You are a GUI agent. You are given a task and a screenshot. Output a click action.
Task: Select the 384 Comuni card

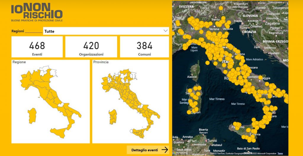pyautogui.click(x=144, y=47)
